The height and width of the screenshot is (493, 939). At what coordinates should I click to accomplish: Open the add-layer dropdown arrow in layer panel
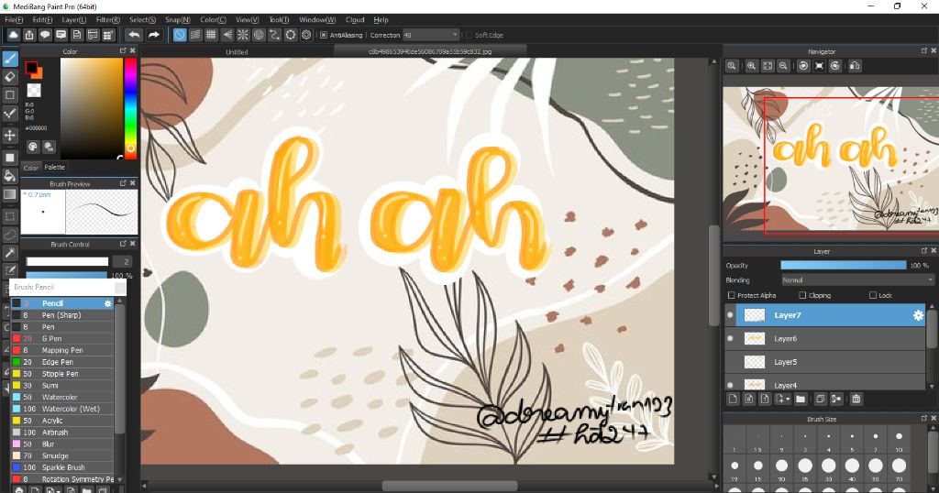coord(788,399)
